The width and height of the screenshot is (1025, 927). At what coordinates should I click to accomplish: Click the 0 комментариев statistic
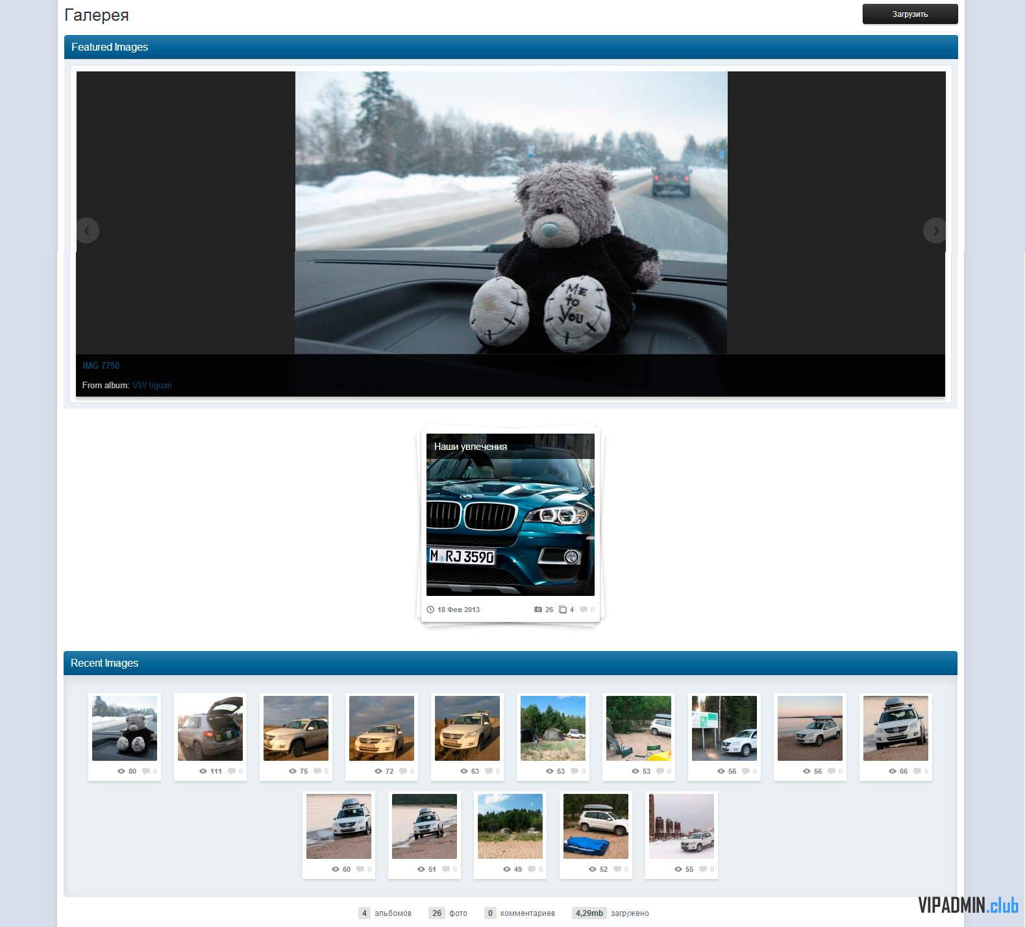click(520, 913)
